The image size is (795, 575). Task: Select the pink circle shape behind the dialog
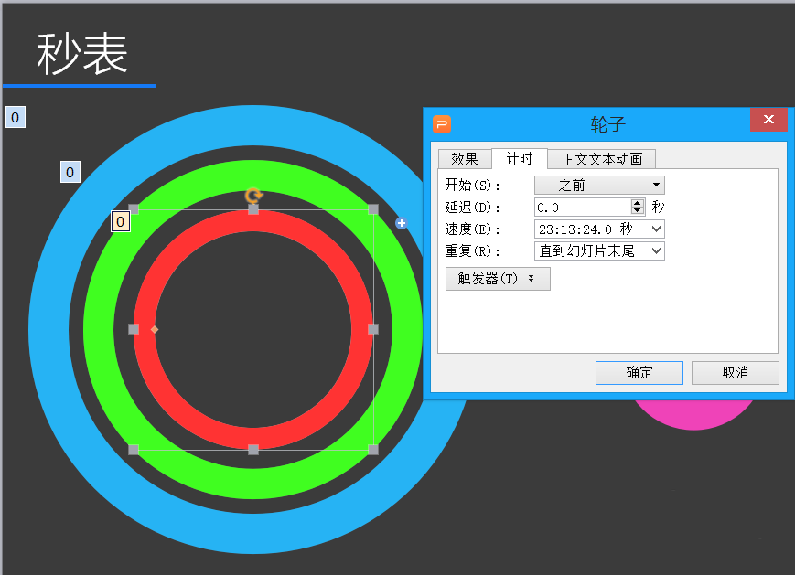tap(693, 414)
